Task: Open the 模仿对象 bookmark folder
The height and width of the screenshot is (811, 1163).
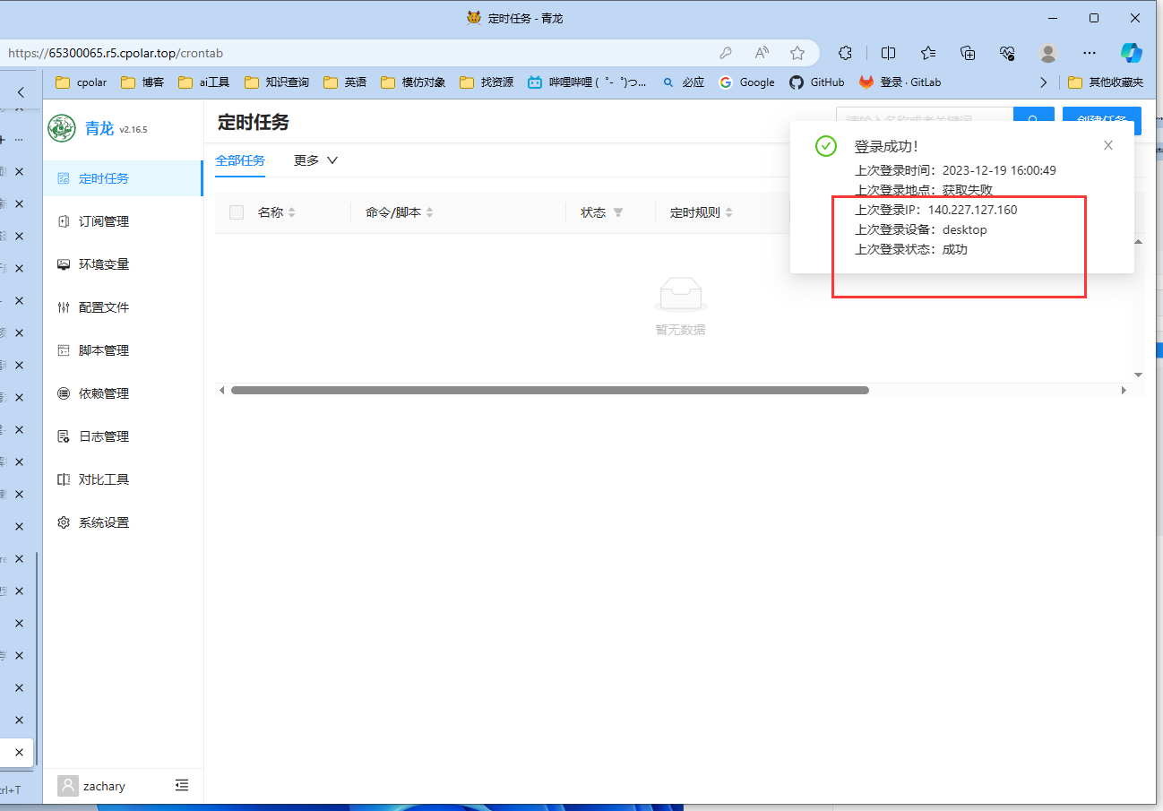Action: (413, 82)
